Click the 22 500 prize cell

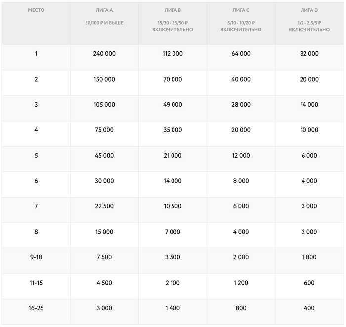click(x=104, y=206)
